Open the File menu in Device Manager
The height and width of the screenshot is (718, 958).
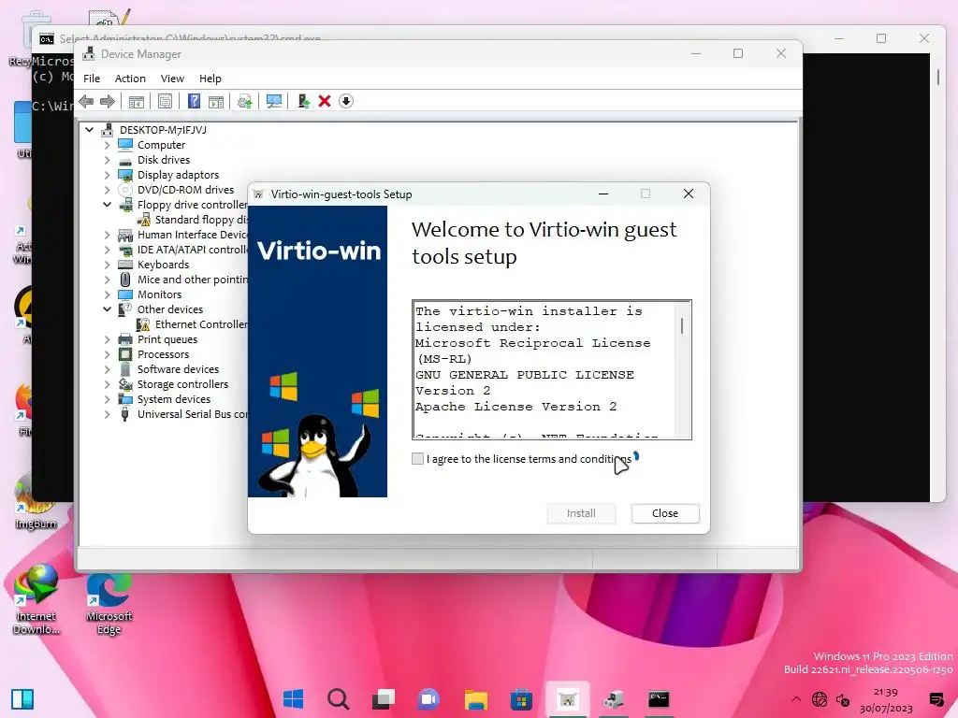(x=92, y=79)
